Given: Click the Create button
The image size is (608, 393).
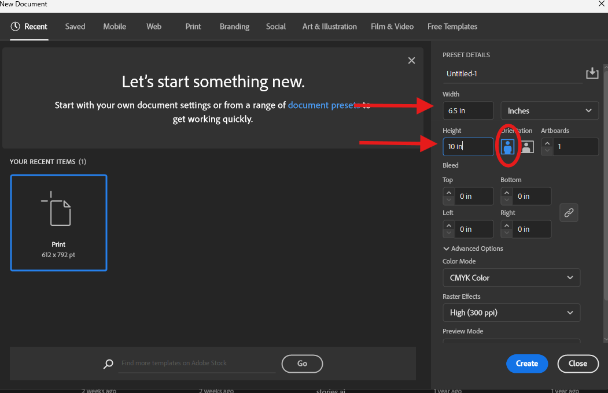Looking at the screenshot, I should (526, 364).
